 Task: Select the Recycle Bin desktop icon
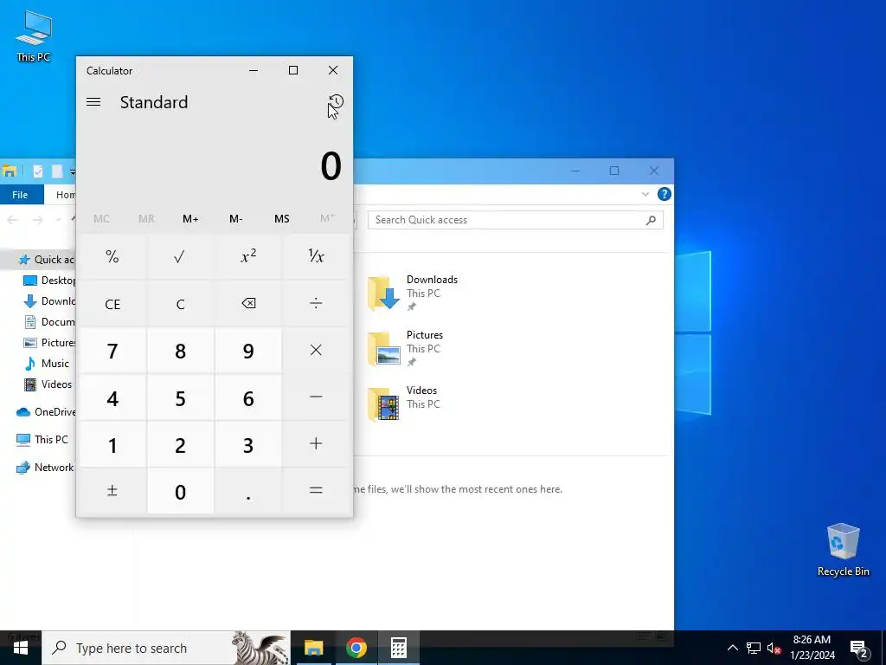(x=843, y=550)
